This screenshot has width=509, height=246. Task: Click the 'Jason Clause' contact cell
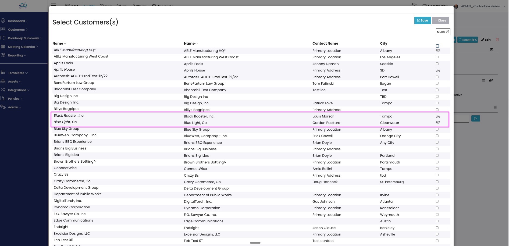(324, 228)
